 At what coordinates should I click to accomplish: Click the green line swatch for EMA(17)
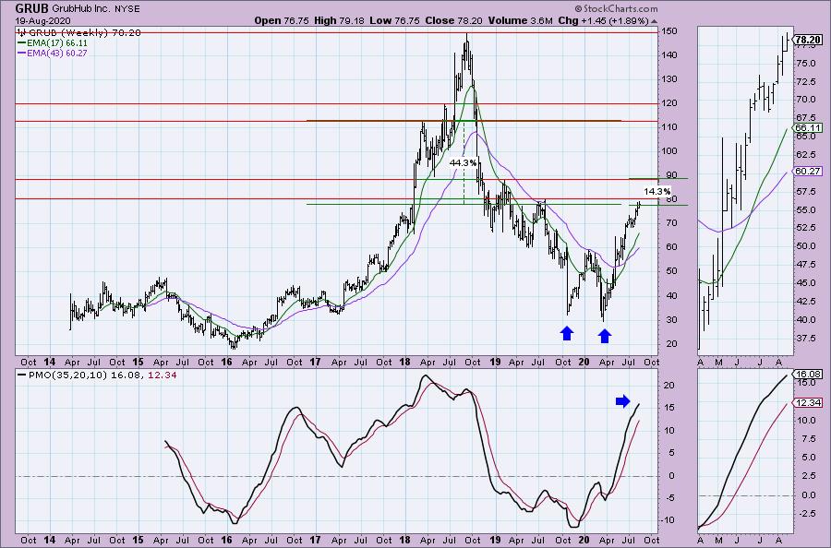[x=21, y=42]
